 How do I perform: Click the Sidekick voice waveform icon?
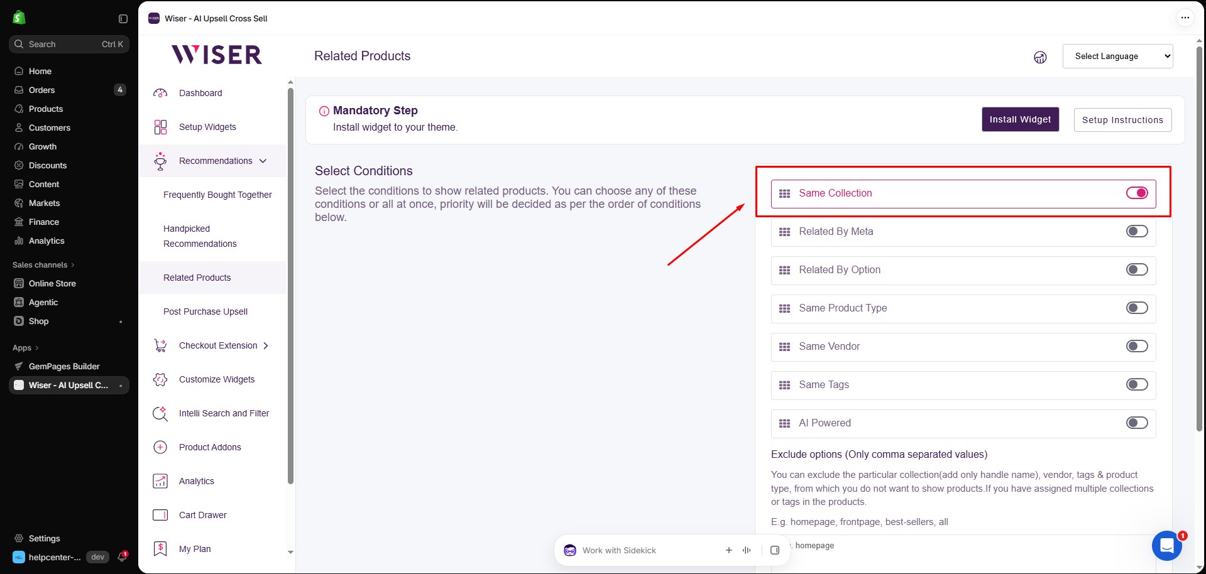coord(747,550)
